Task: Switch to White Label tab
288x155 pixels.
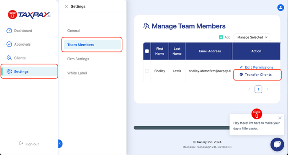Action: [x=77, y=73]
